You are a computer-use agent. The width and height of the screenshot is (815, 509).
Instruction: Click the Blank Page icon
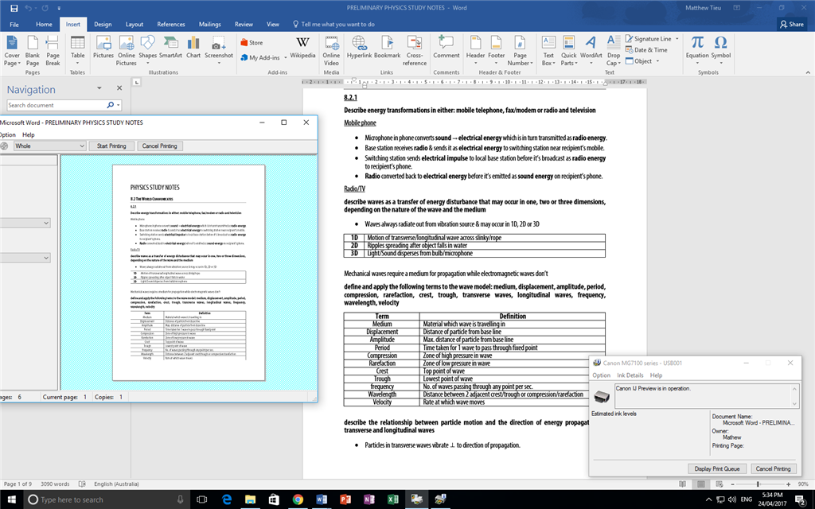(x=32, y=50)
